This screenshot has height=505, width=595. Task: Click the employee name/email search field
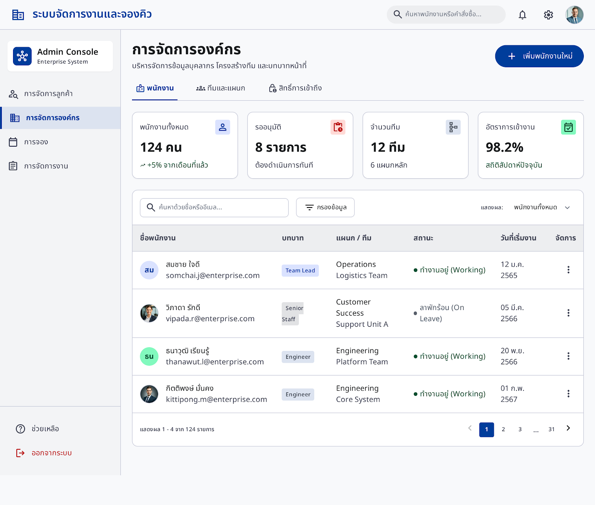click(214, 208)
